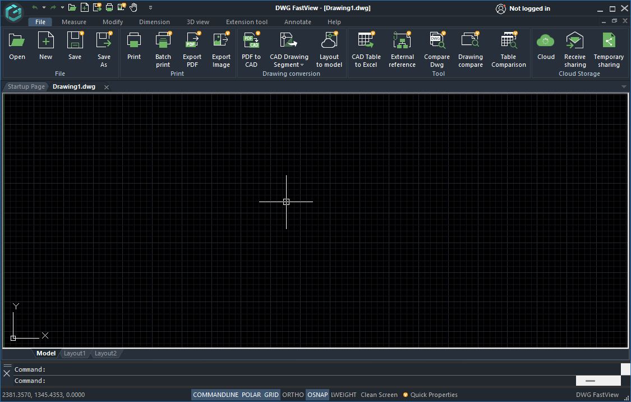Enable ORTHO mode
This screenshot has width=631, height=402.
293,395
